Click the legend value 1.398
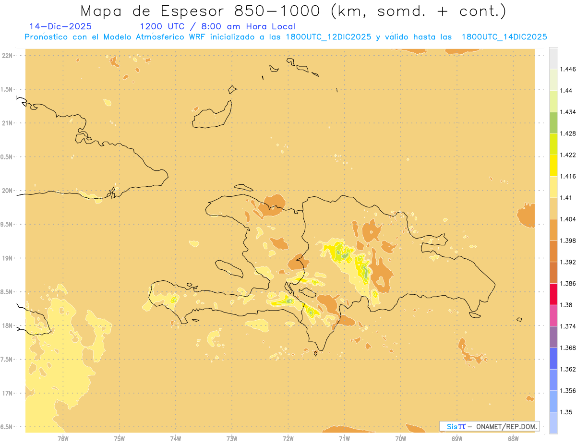Viewport: 576px width, 445px height. click(x=567, y=240)
